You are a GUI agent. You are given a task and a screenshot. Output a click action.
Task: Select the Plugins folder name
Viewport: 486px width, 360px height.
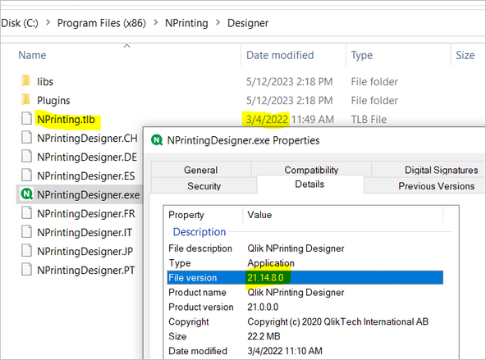click(x=53, y=100)
